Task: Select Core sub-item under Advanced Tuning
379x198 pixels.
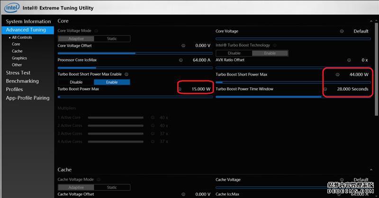Action: (x=16, y=44)
